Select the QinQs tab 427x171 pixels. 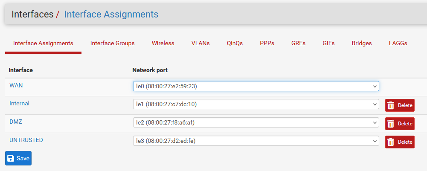coord(235,43)
